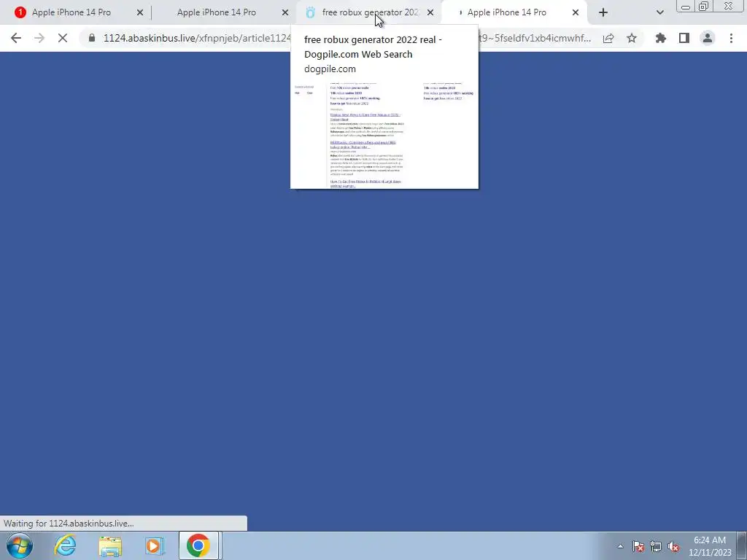Image resolution: width=747 pixels, height=560 pixels.
Task: Show hidden system tray icons
Action: coord(620,546)
